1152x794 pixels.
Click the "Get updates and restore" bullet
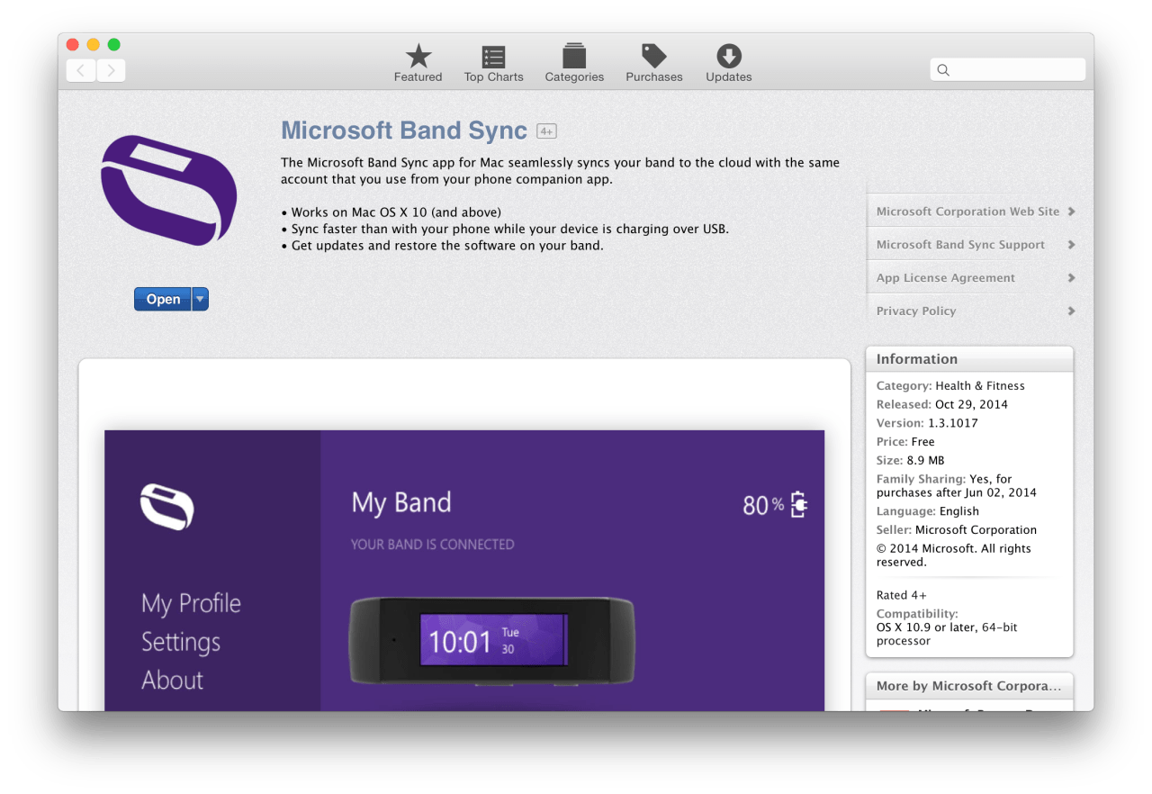tap(442, 245)
